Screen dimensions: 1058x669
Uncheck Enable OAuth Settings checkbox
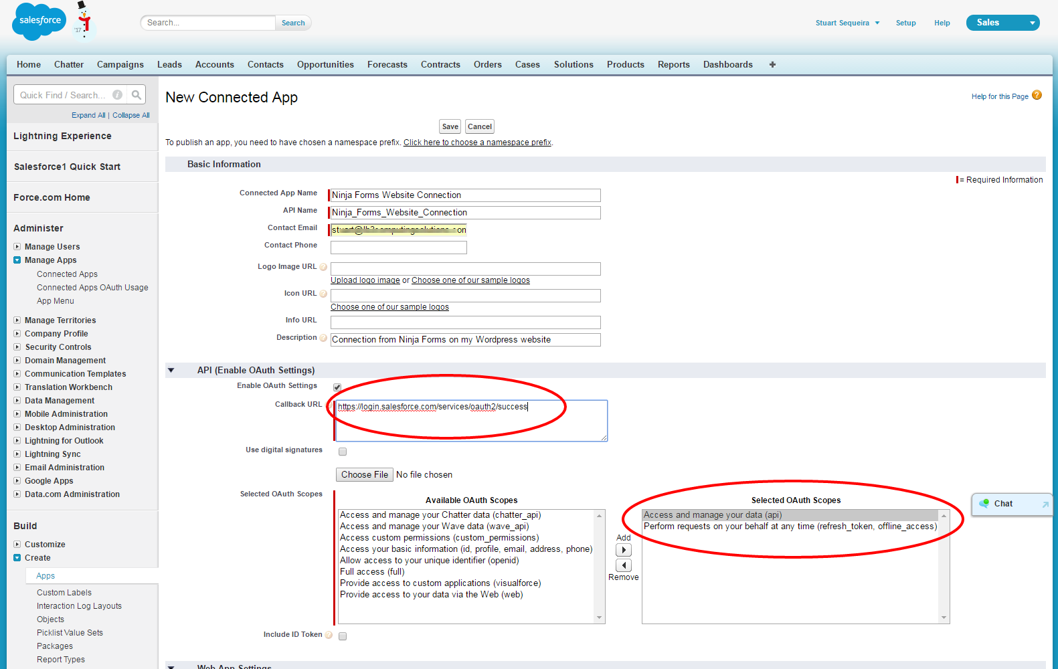point(337,387)
